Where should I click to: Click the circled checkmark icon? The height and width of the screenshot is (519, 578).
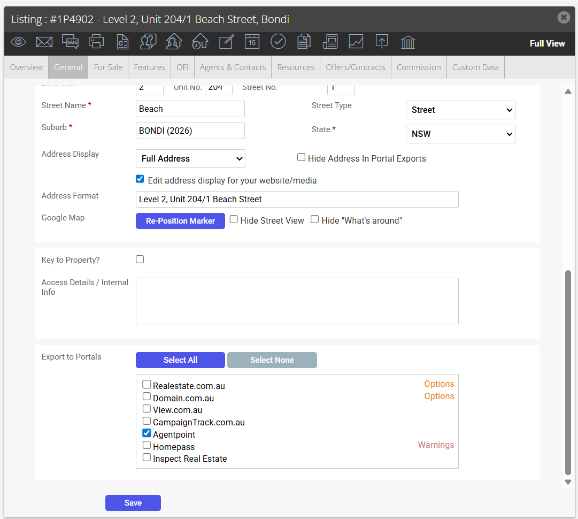coord(278,42)
